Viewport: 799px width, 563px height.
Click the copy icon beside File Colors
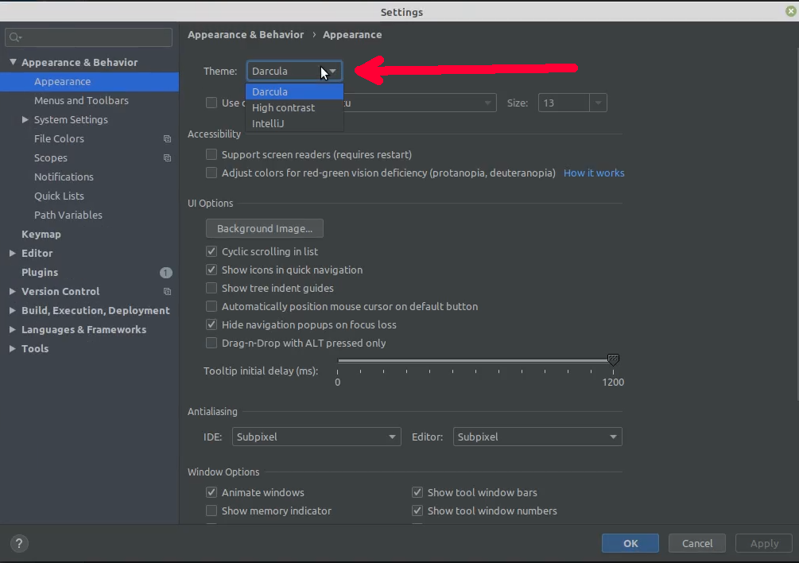[x=167, y=138]
